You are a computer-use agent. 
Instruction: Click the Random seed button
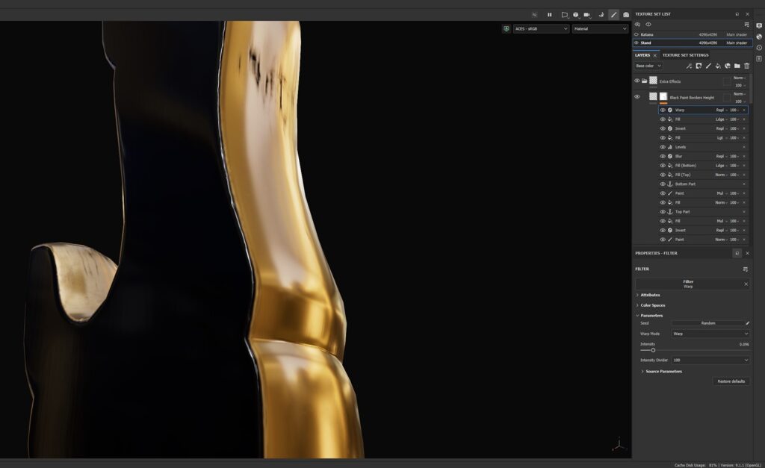708,323
